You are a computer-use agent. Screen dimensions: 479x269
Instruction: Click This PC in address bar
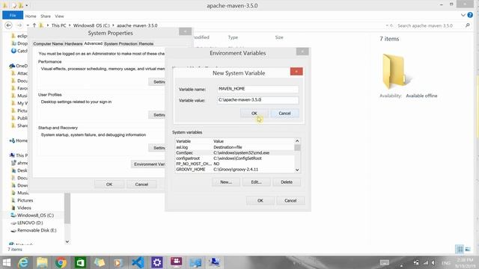pyautogui.click(x=58, y=25)
